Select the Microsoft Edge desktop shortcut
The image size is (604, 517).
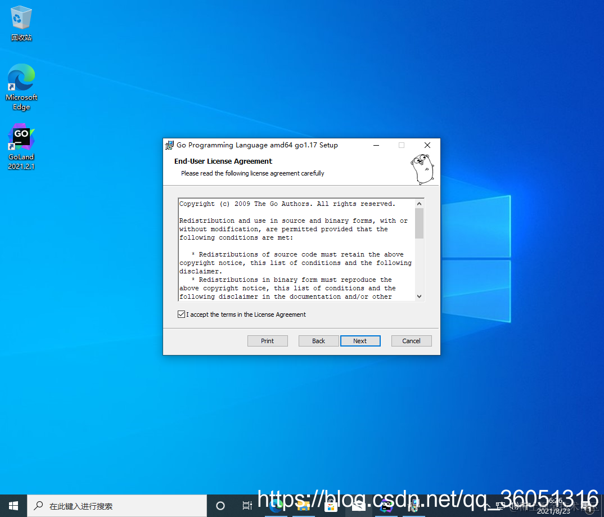(x=21, y=87)
